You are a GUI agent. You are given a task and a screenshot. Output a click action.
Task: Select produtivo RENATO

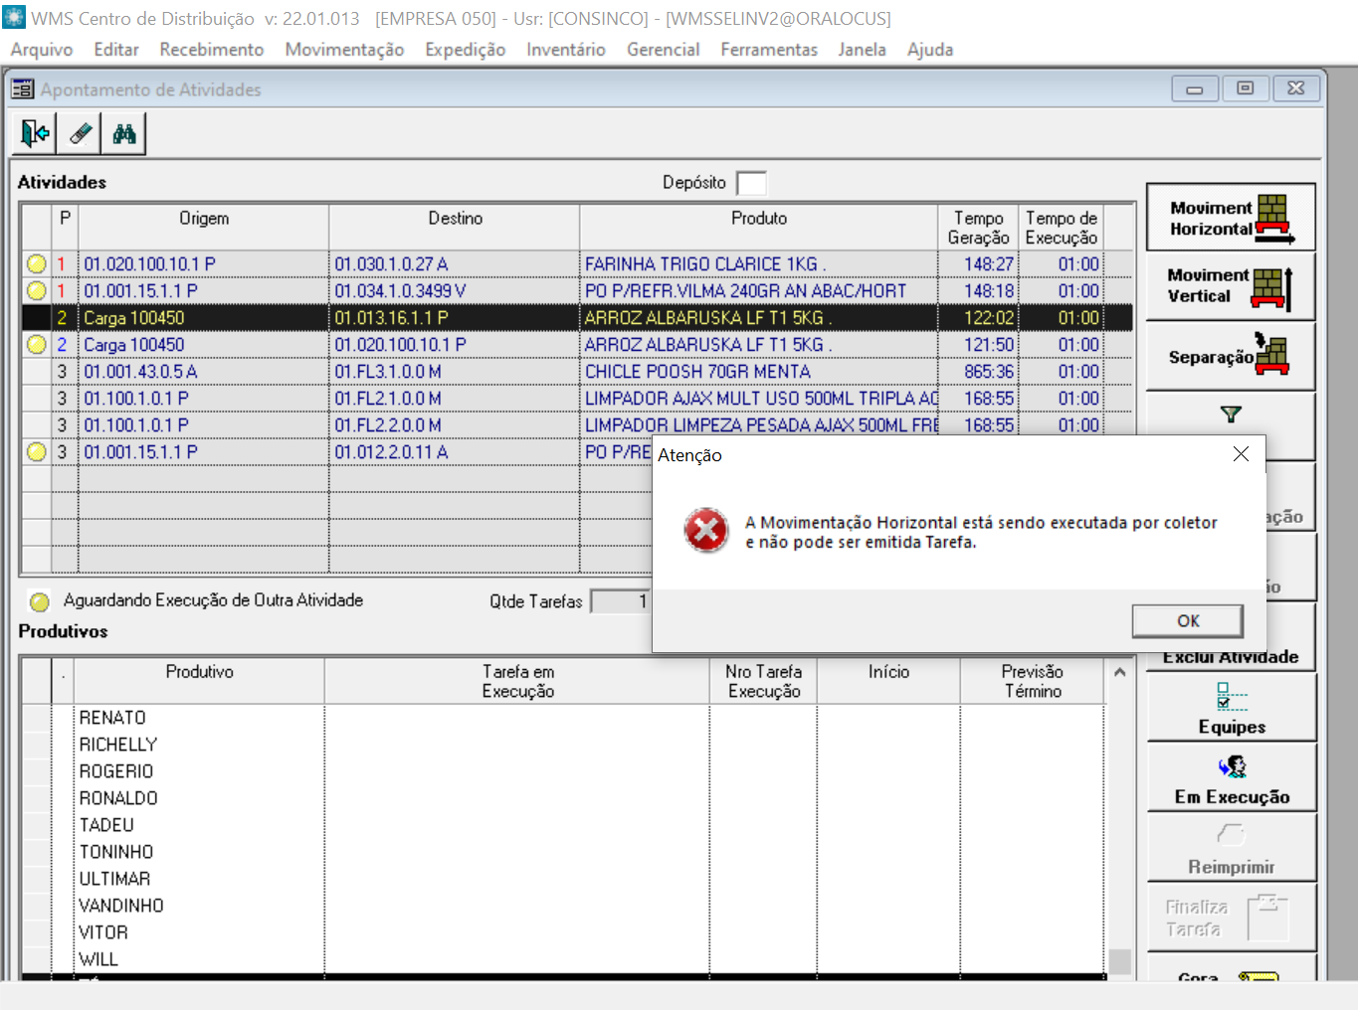[x=112, y=718]
